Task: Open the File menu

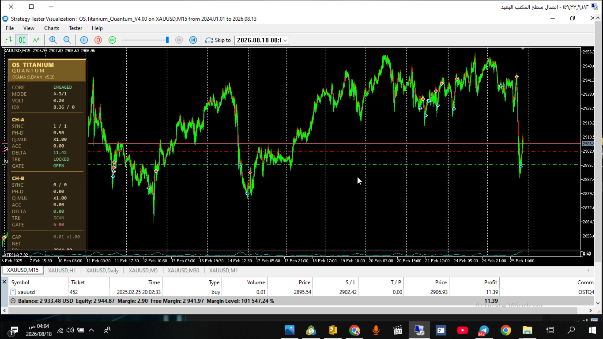Action: point(10,28)
